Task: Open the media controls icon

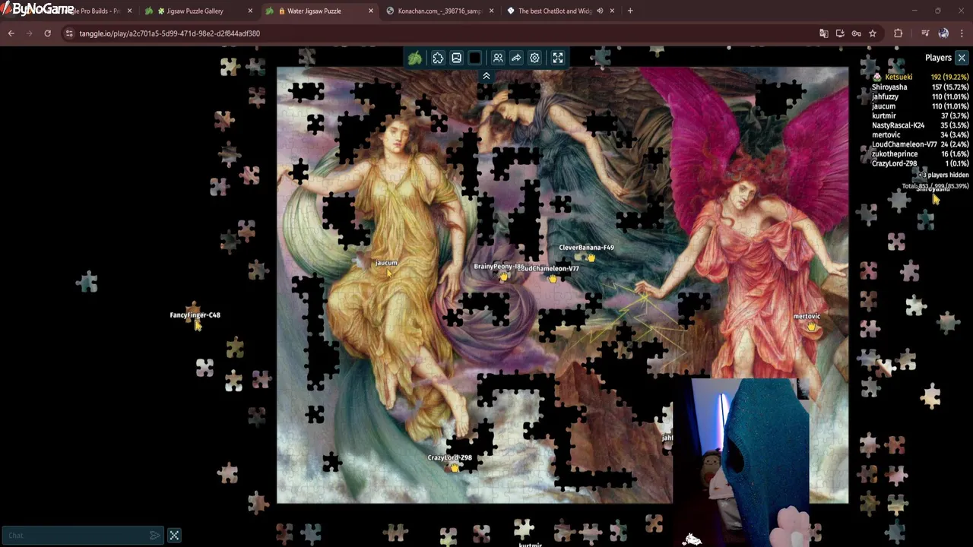Action: [925, 33]
